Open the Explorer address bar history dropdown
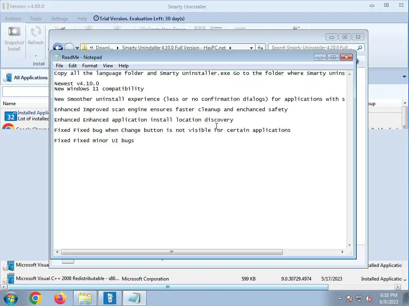 (x=251, y=48)
